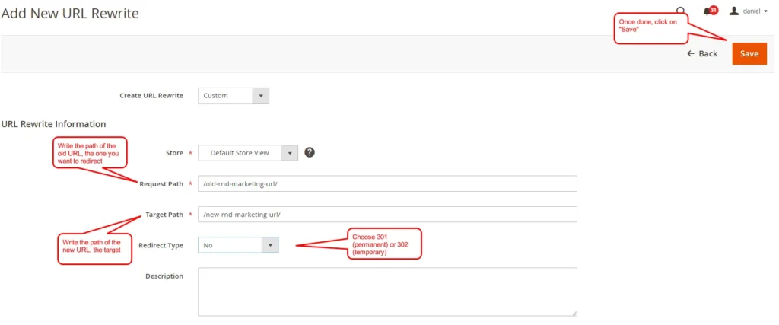Focus the Request Path input field
The width and height of the screenshot is (779, 325).
pyautogui.click(x=387, y=183)
